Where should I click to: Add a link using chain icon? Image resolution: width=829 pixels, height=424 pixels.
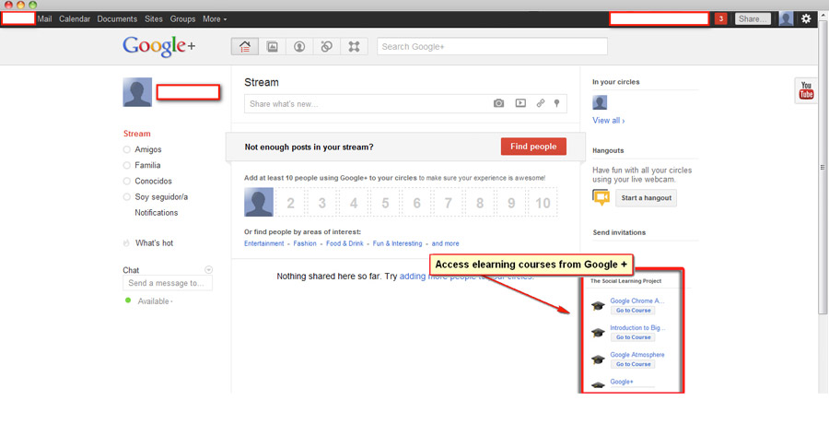tap(541, 103)
